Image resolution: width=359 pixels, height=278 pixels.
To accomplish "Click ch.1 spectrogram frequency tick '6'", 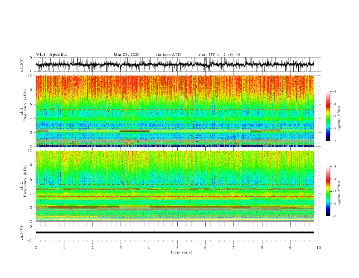I will coord(32,104).
